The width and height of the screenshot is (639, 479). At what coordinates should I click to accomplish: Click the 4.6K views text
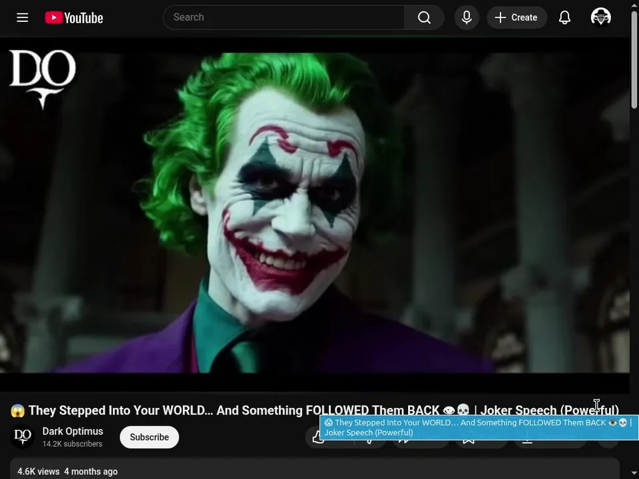[39, 471]
